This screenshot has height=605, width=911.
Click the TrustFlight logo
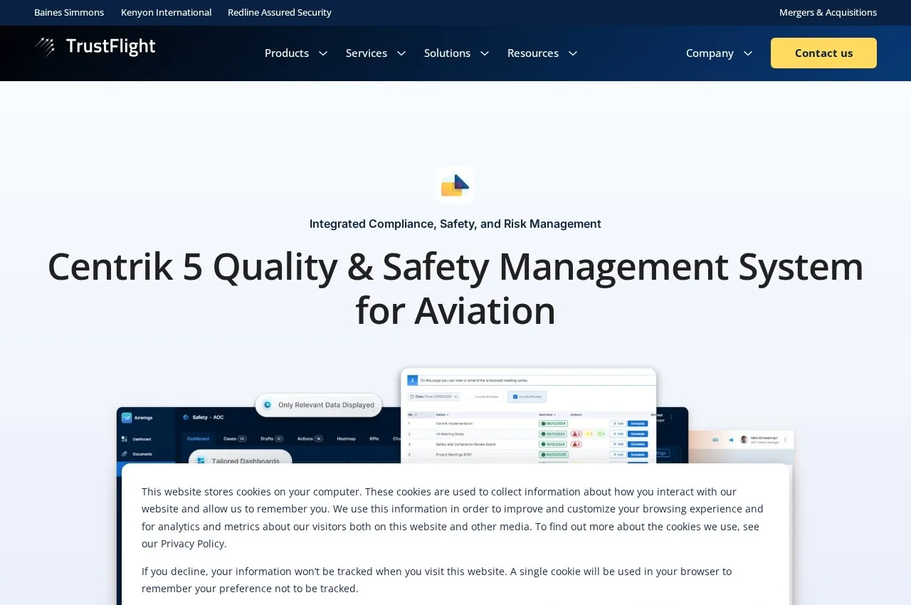(95, 47)
